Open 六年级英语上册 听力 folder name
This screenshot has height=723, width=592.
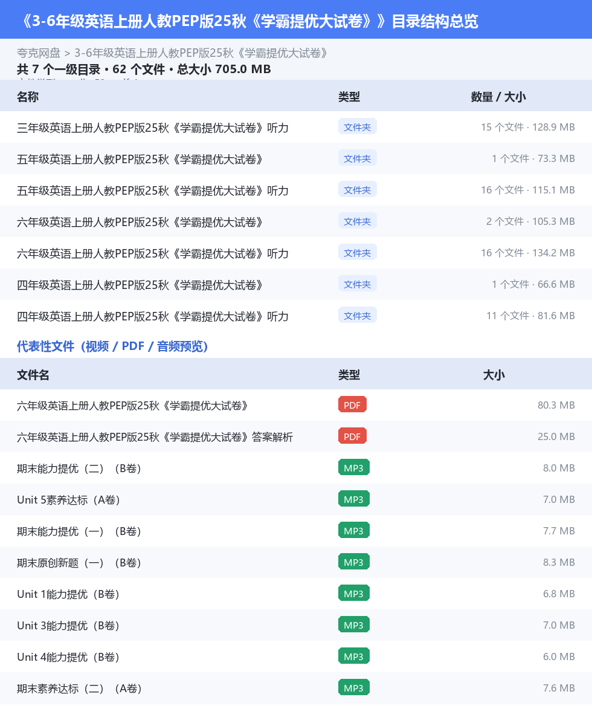tap(152, 254)
